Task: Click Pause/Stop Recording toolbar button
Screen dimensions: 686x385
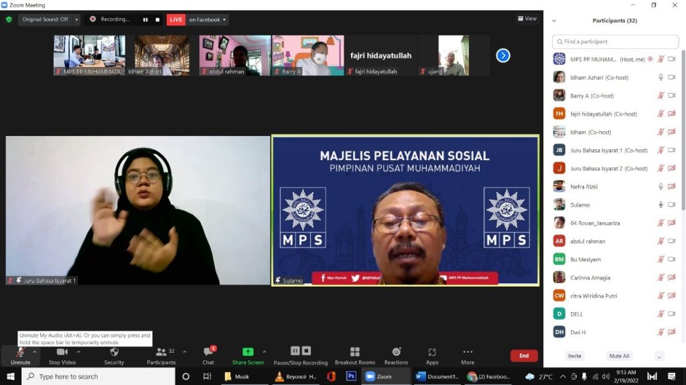Action: click(301, 356)
